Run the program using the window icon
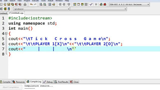The height and width of the screenshot is (90, 160). point(78,4)
